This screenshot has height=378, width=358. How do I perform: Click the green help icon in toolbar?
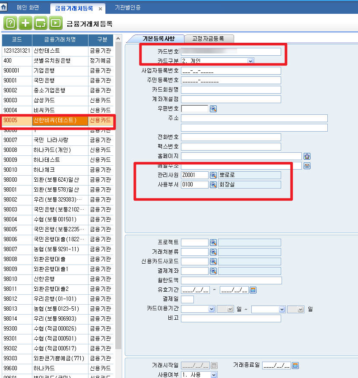[10, 23]
